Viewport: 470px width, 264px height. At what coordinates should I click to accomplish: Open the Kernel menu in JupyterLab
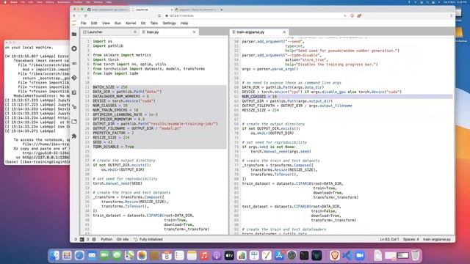[x=131, y=23]
